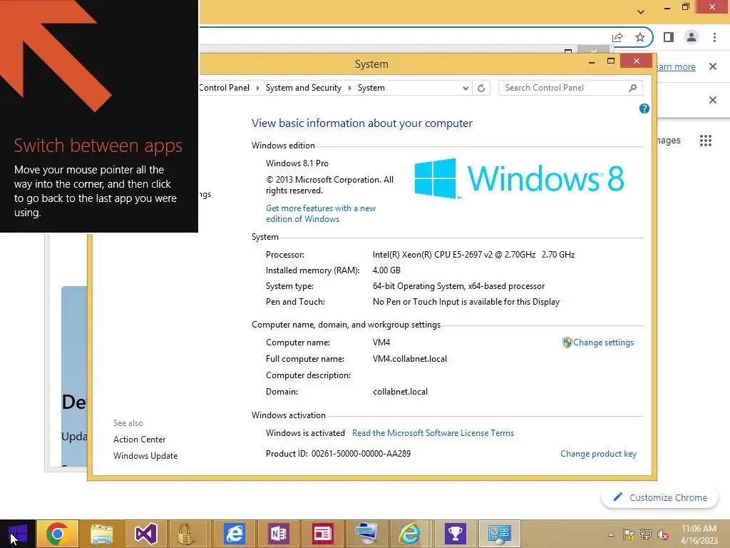Screen dimensions: 730x548
Task: Select the collabnet.local domain value
Action: pyautogui.click(x=400, y=392)
